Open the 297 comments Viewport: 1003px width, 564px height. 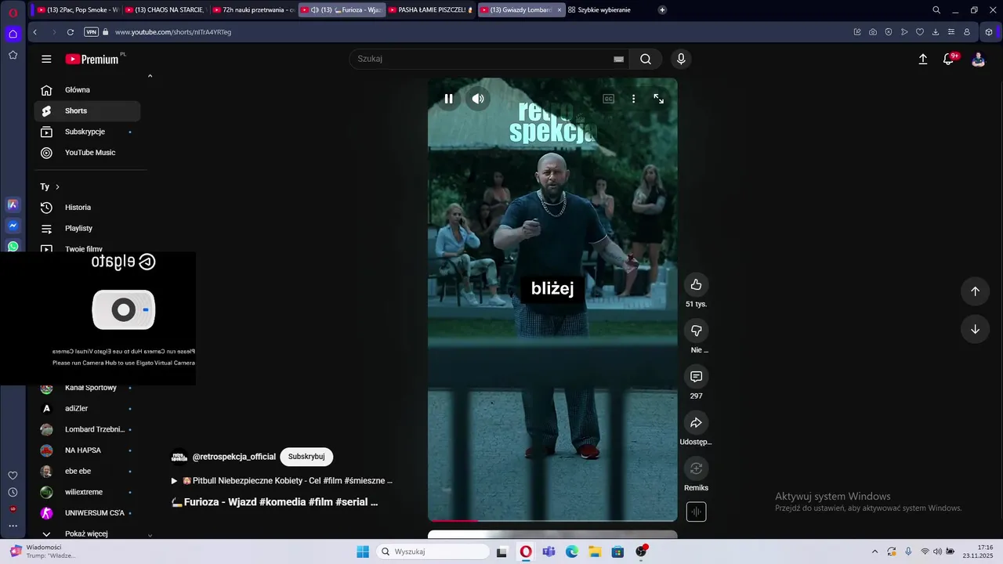point(696,377)
